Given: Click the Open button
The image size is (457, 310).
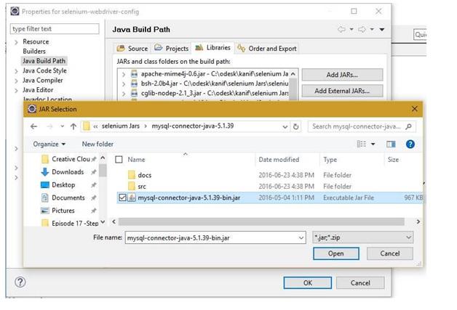Looking at the screenshot, I should (335, 253).
